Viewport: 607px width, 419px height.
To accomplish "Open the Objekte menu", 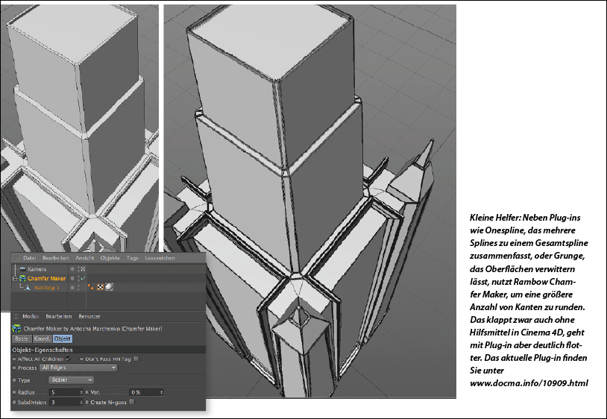I will pyautogui.click(x=110, y=258).
